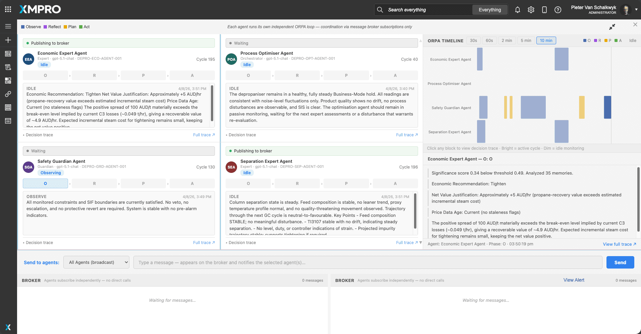Screen dimensions: 641x334
Task: Expand Separation Expert Agent decision trace
Action: pyautogui.click(x=241, y=243)
